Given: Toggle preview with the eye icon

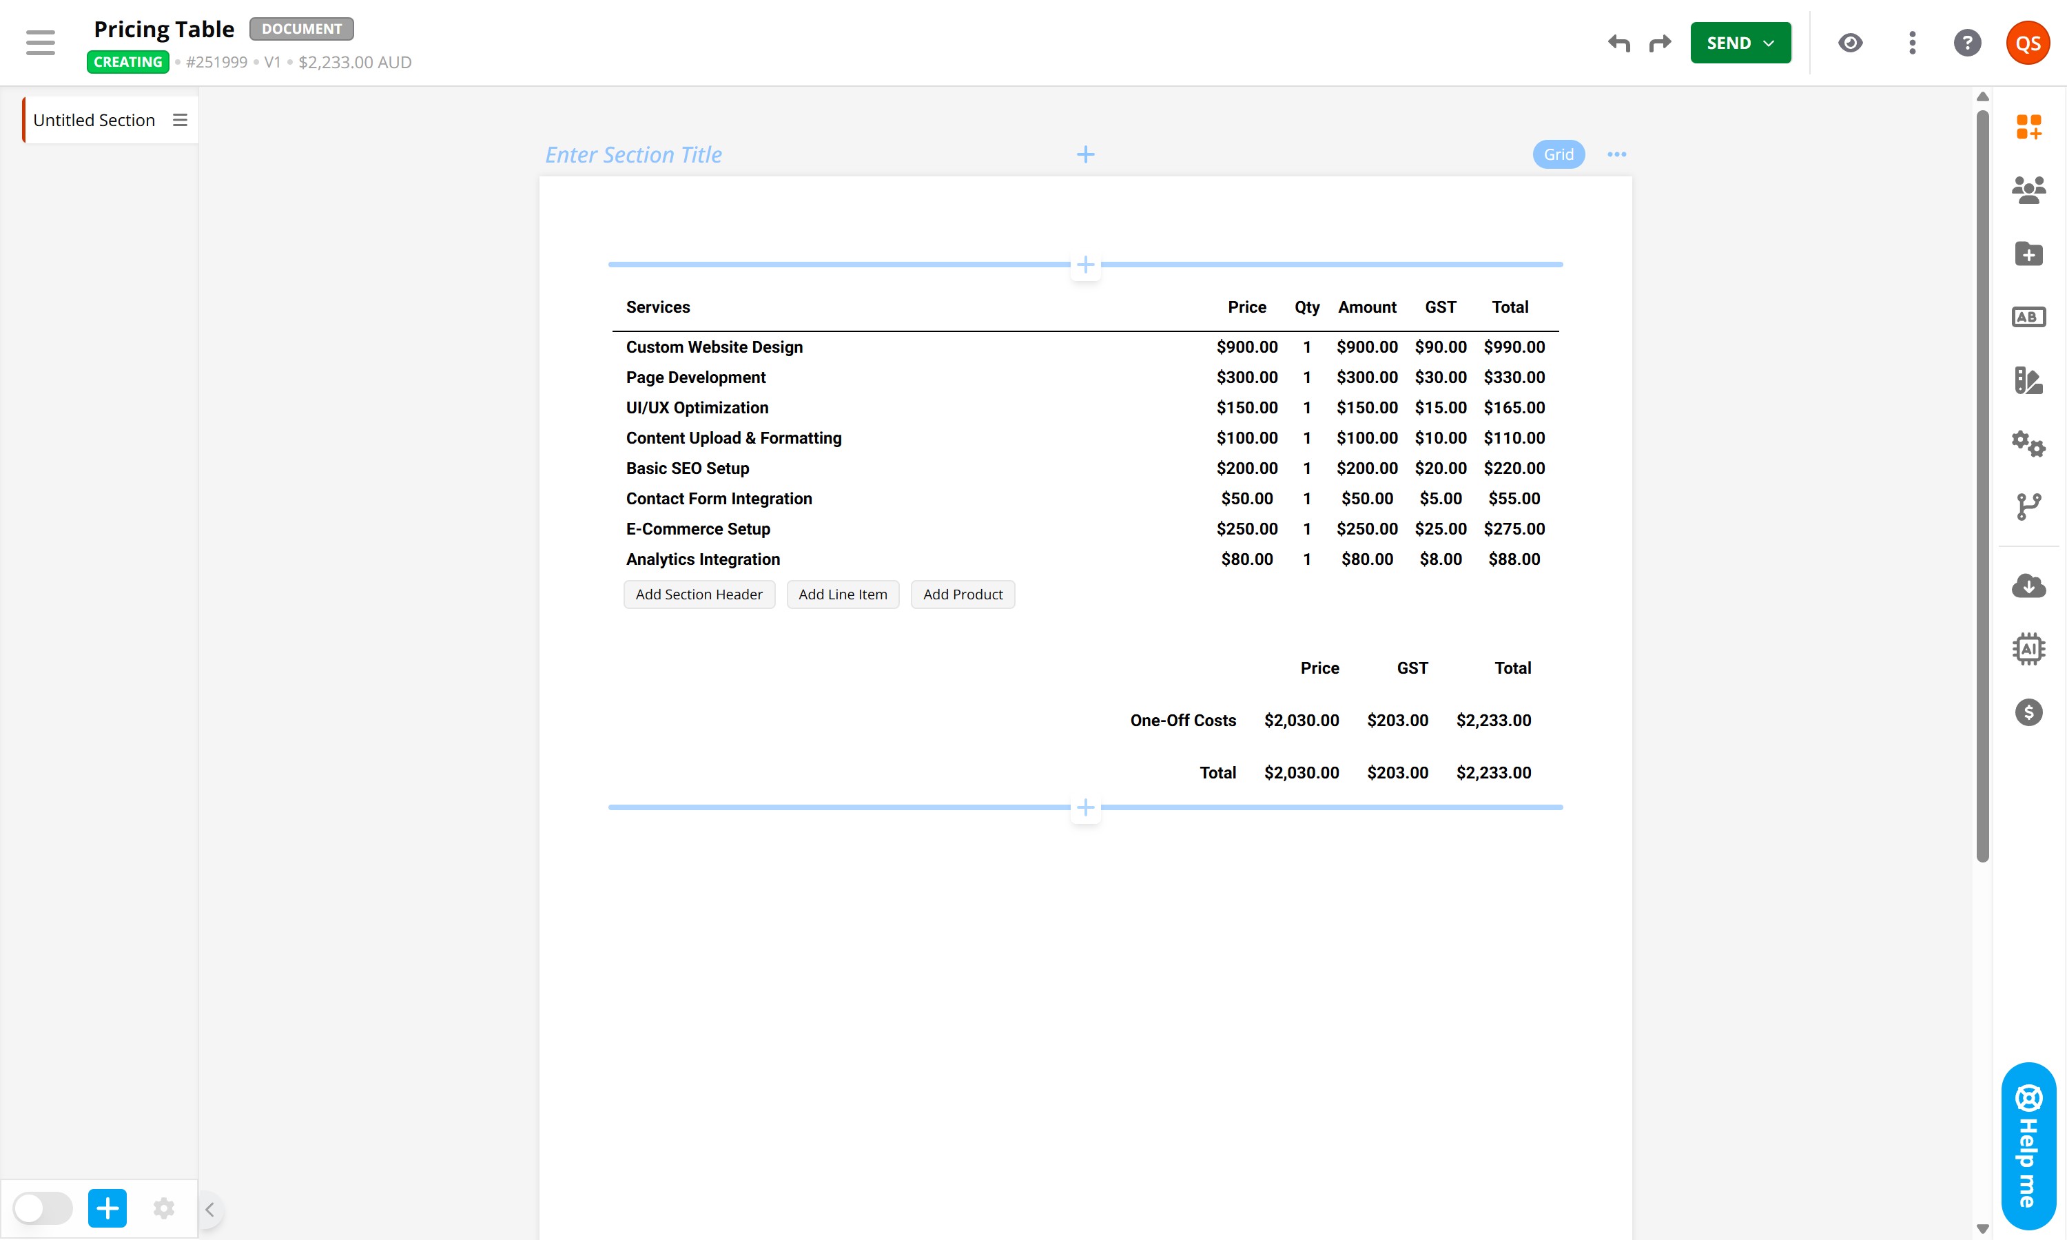Looking at the screenshot, I should coord(1850,43).
